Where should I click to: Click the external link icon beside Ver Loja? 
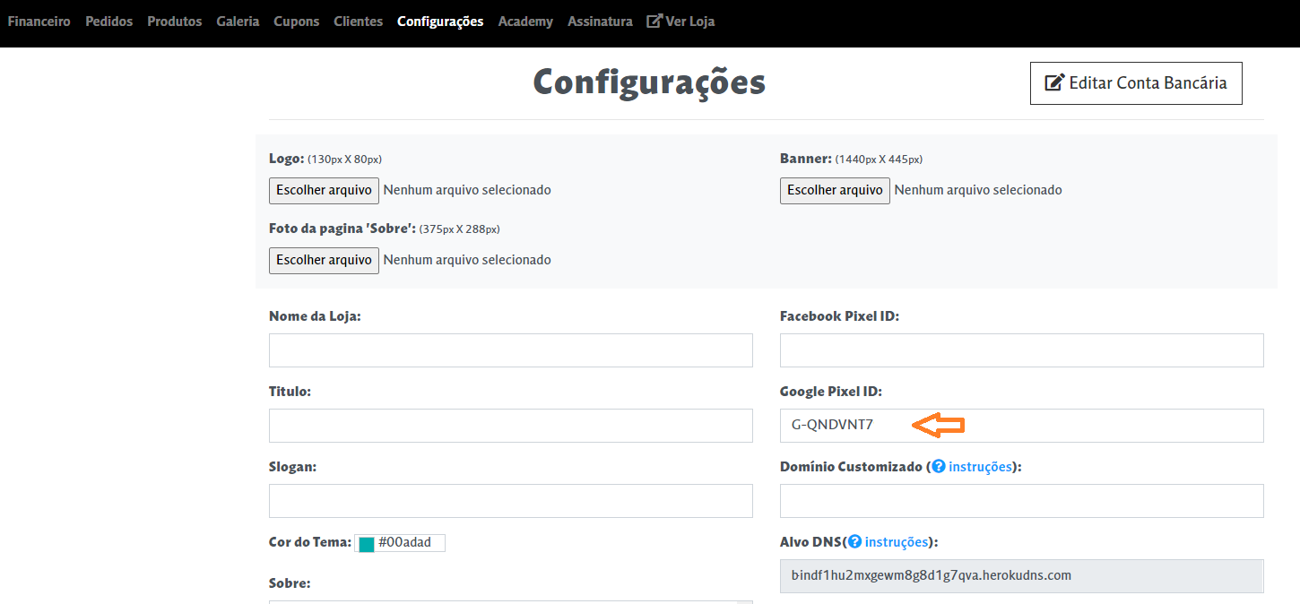coord(654,21)
